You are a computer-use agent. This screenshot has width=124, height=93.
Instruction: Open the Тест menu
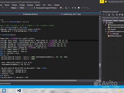pyautogui.click(x=44, y=5)
